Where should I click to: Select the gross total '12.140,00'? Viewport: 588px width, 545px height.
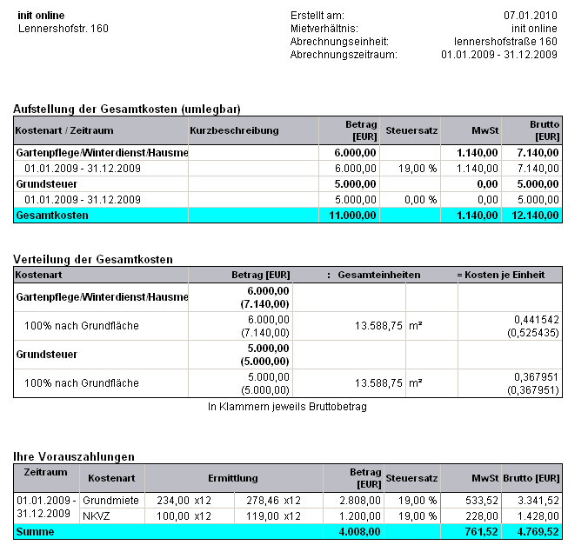pyautogui.click(x=535, y=216)
